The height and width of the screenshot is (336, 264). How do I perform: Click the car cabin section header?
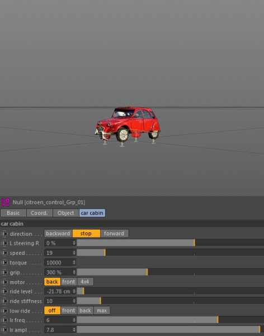(132, 223)
